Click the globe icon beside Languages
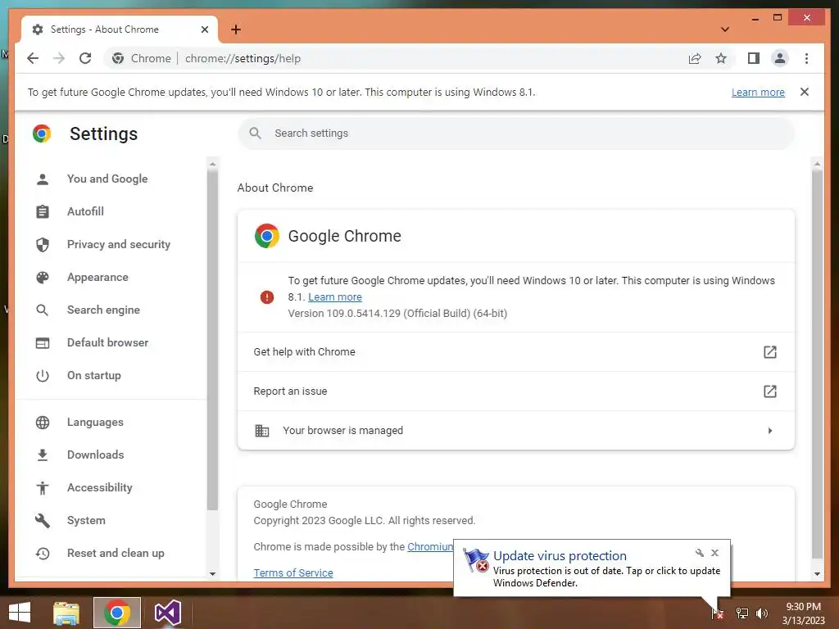 [x=43, y=422]
